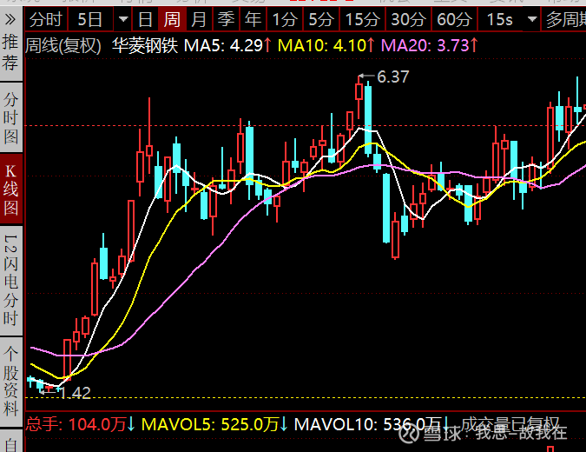Switch to monthly 月 K-line
This screenshot has height=452, width=586.
coord(199,19)
